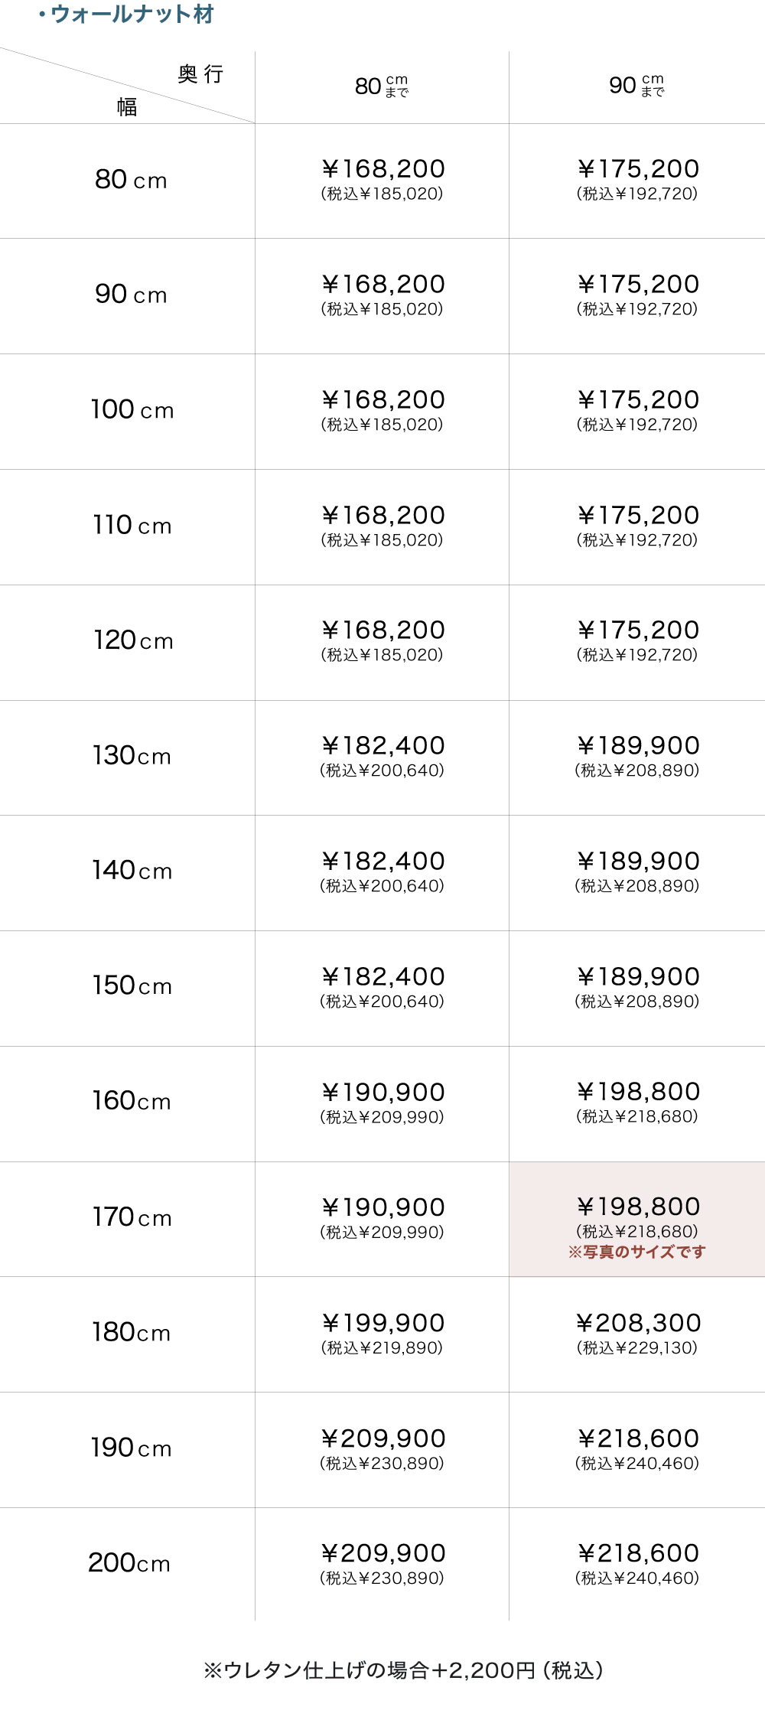Click the highlighted ¥198,800 cell for 170cm

637,1208
